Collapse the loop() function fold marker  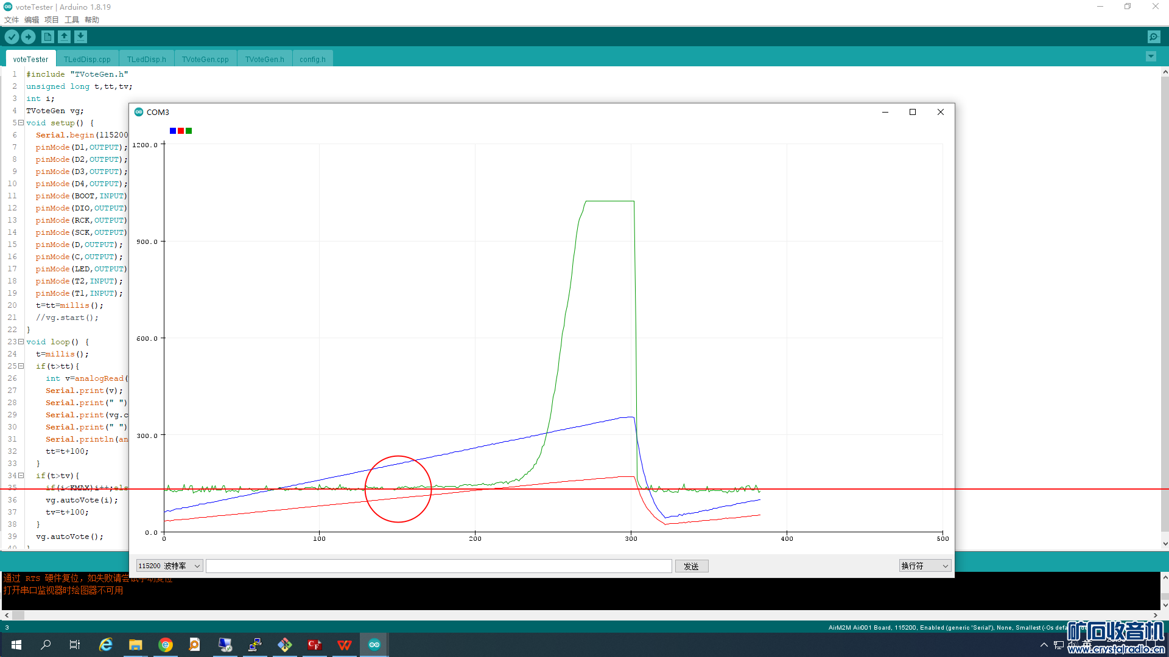(x=21, y=342)
